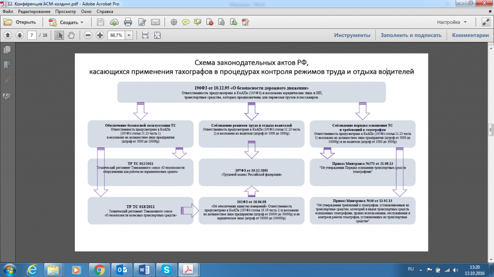Image resolution: width=494 pixels, height=277 pixels.
Task: Open the Комментарии comments pane
Action: 470,35
